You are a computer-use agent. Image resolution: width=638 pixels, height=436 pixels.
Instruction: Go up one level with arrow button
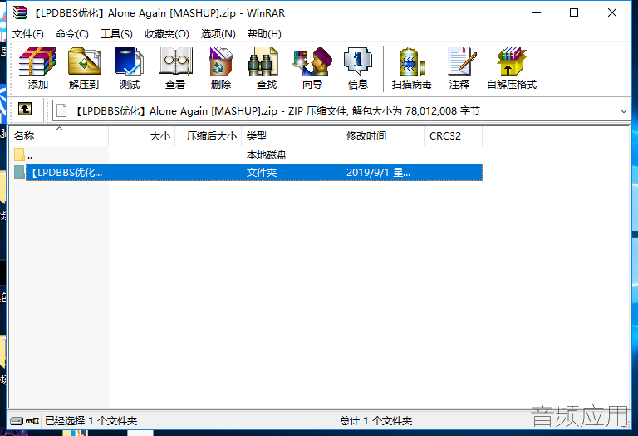(25, 109)
